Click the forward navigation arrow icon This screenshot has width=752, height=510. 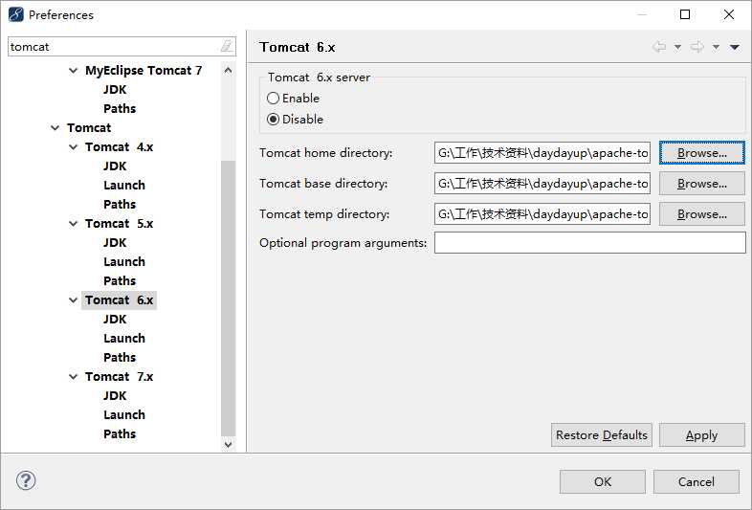697,47
